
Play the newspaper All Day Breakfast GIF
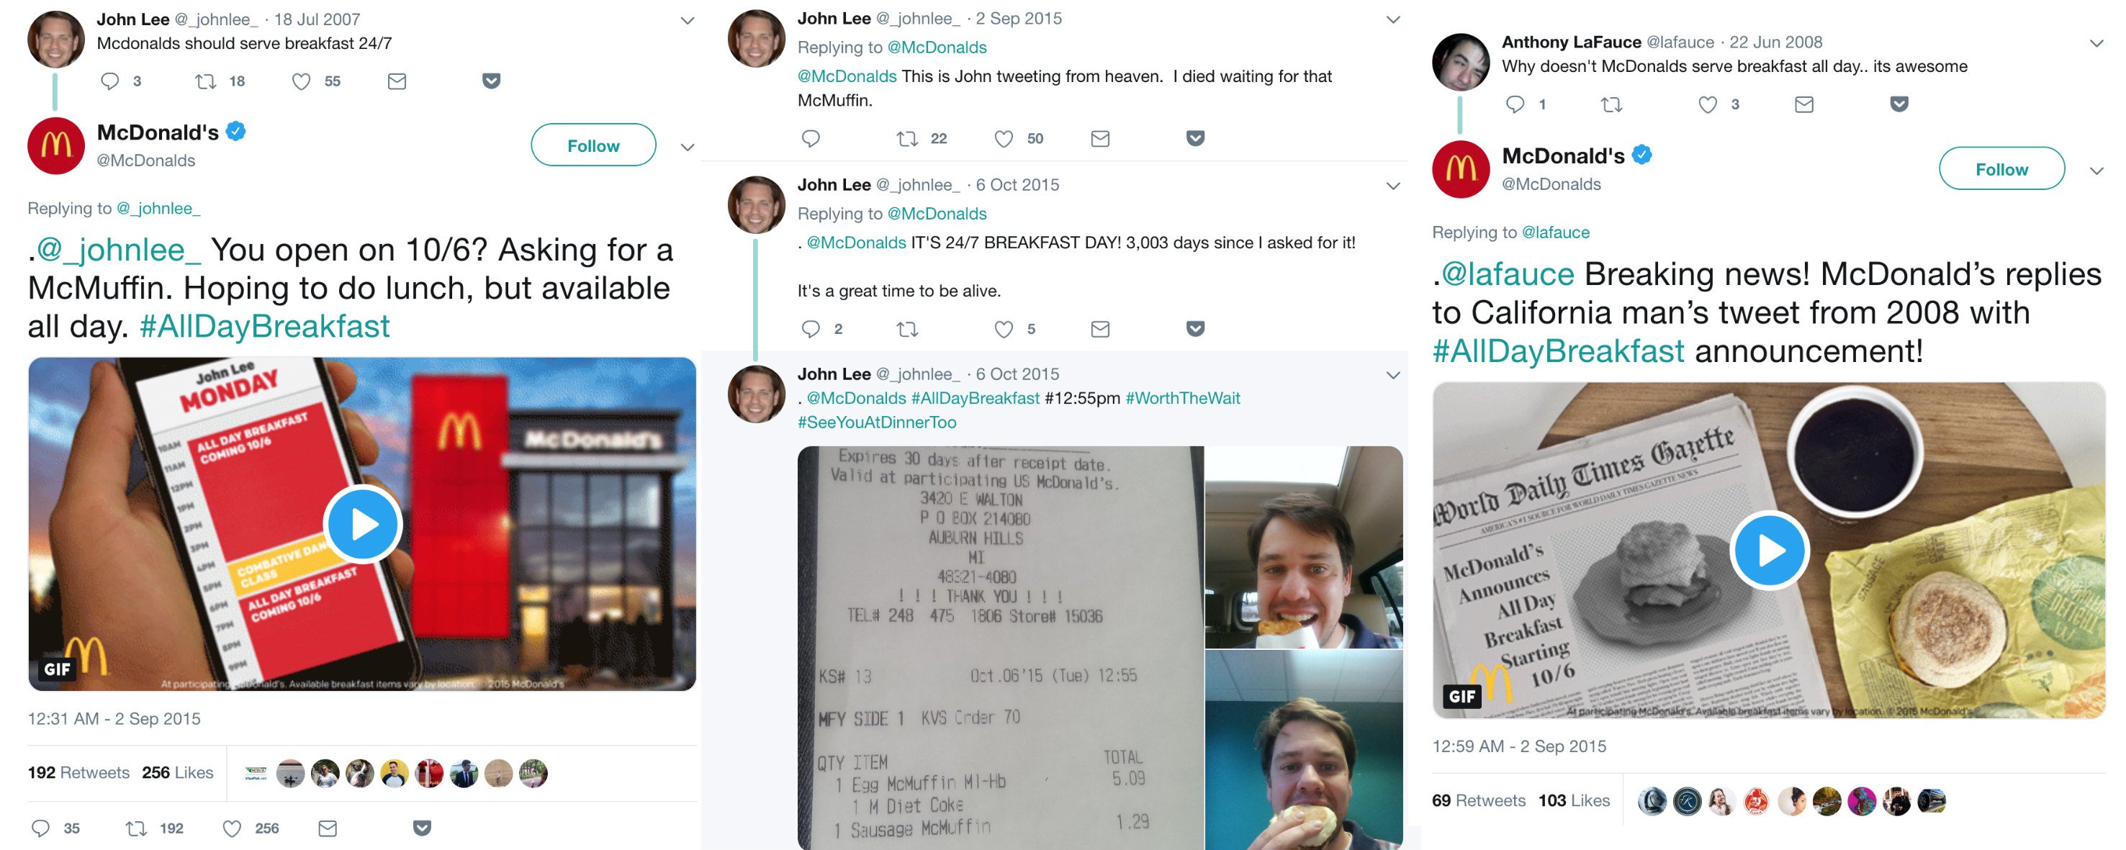point(1770,550)
